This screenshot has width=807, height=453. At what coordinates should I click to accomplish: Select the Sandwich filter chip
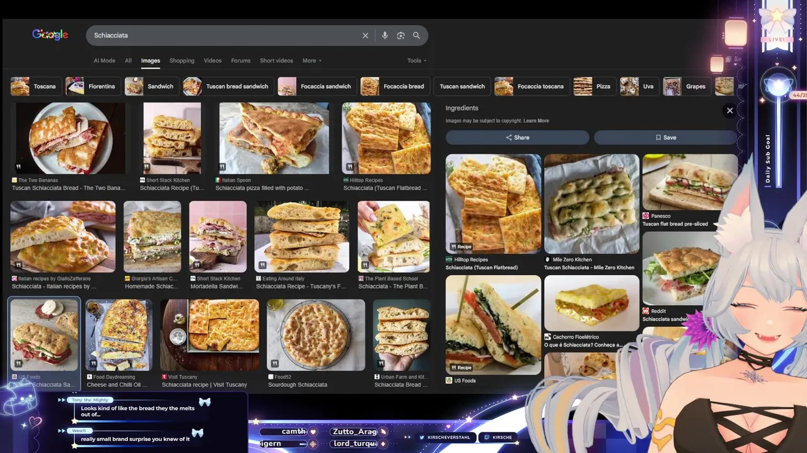click(151, 86)
